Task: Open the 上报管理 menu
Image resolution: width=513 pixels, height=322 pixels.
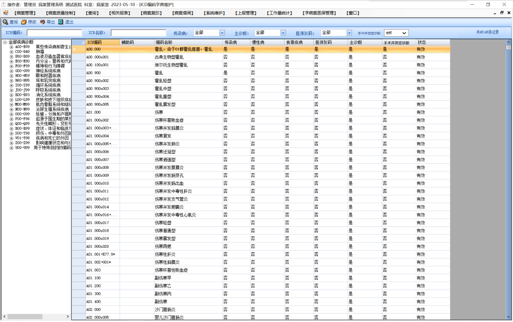Action: 246,13
